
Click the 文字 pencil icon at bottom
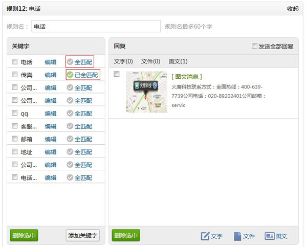pyautogui.click(x=205, y=236)
